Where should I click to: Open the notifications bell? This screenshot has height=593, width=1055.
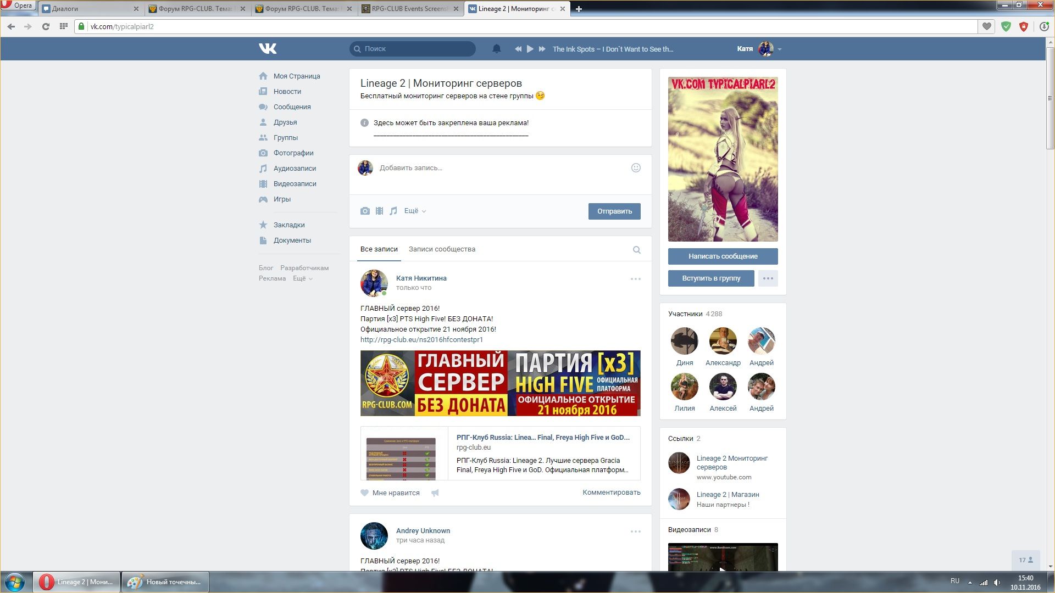coord(497,49)
